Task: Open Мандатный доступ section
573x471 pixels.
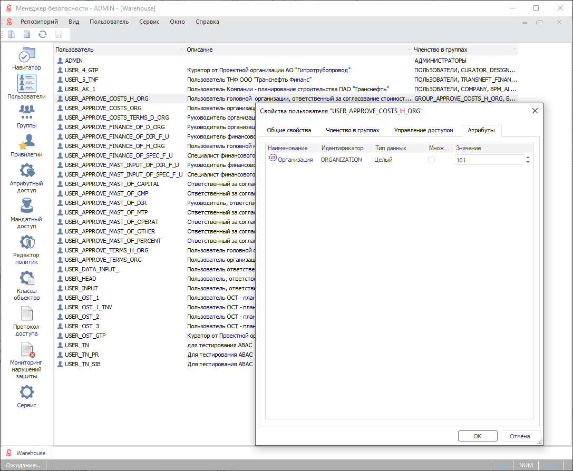Action: point(27,207)
